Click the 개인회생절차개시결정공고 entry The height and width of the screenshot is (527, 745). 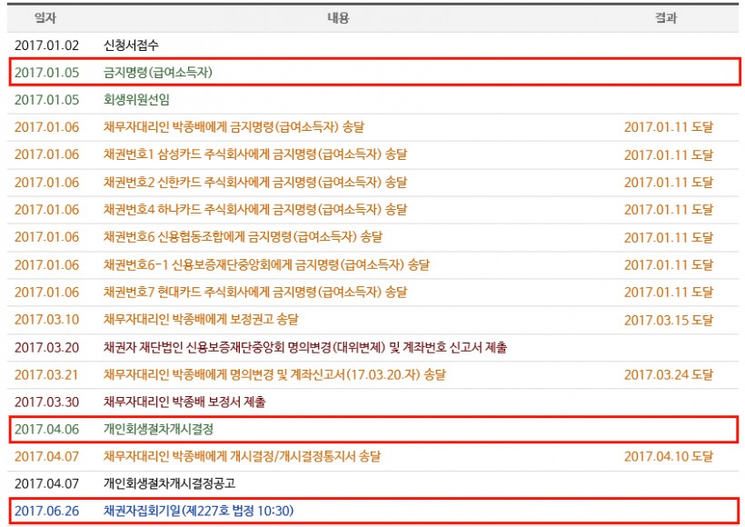point(169,483)
